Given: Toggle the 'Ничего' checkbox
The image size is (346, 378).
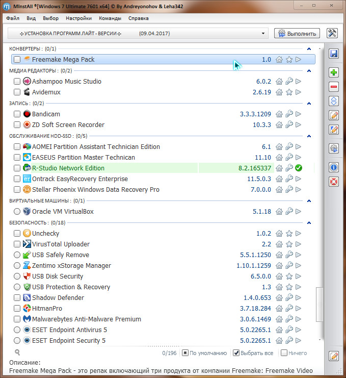Looking at the screenshot, I should (284, 353).
